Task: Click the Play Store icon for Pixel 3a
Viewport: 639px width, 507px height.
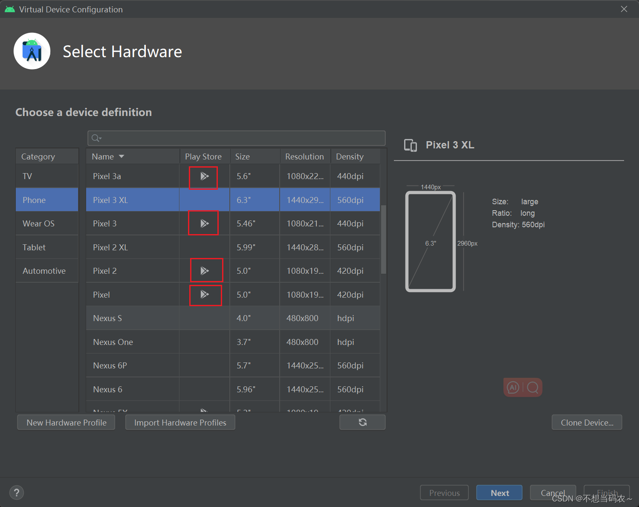Action: [205, 176]
